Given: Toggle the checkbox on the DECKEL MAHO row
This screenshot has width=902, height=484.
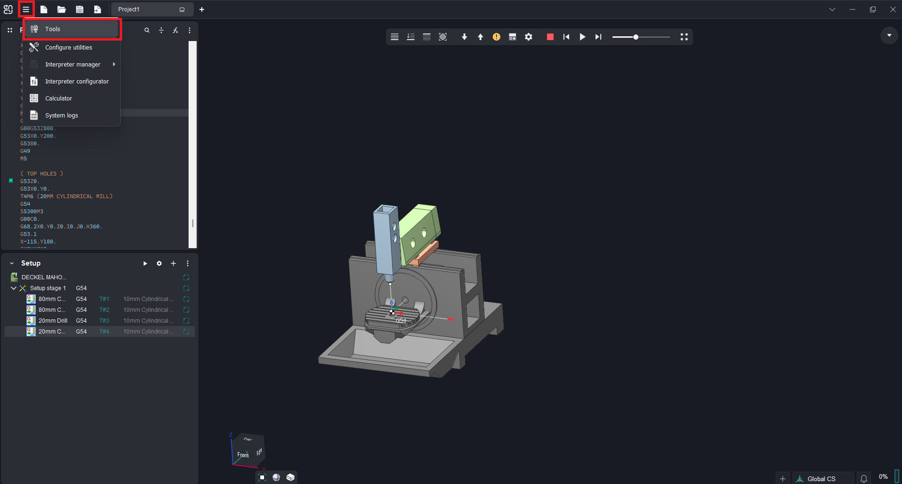Looking at the screenshot, I should (x=186, y=277).
